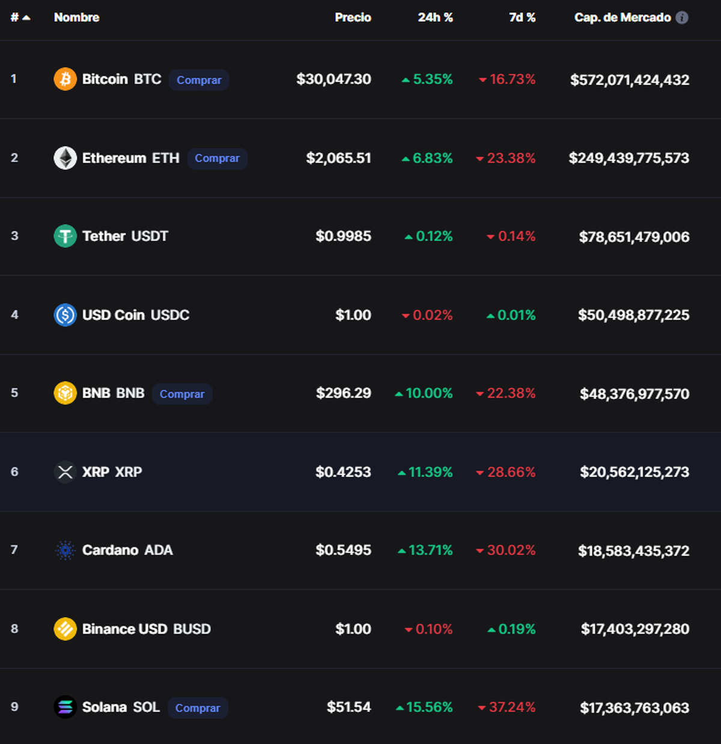The image size is (721, 744).
Task: Sort the table by 24h % column
Action: [x=435, y=17]
